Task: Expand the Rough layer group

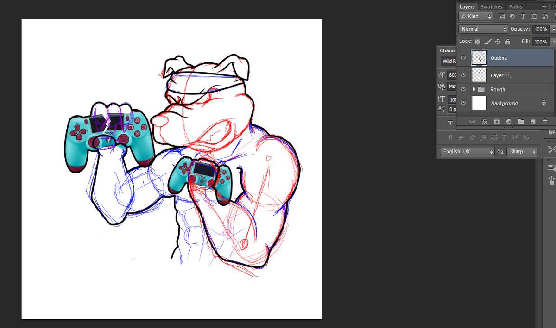Action: 474,89
